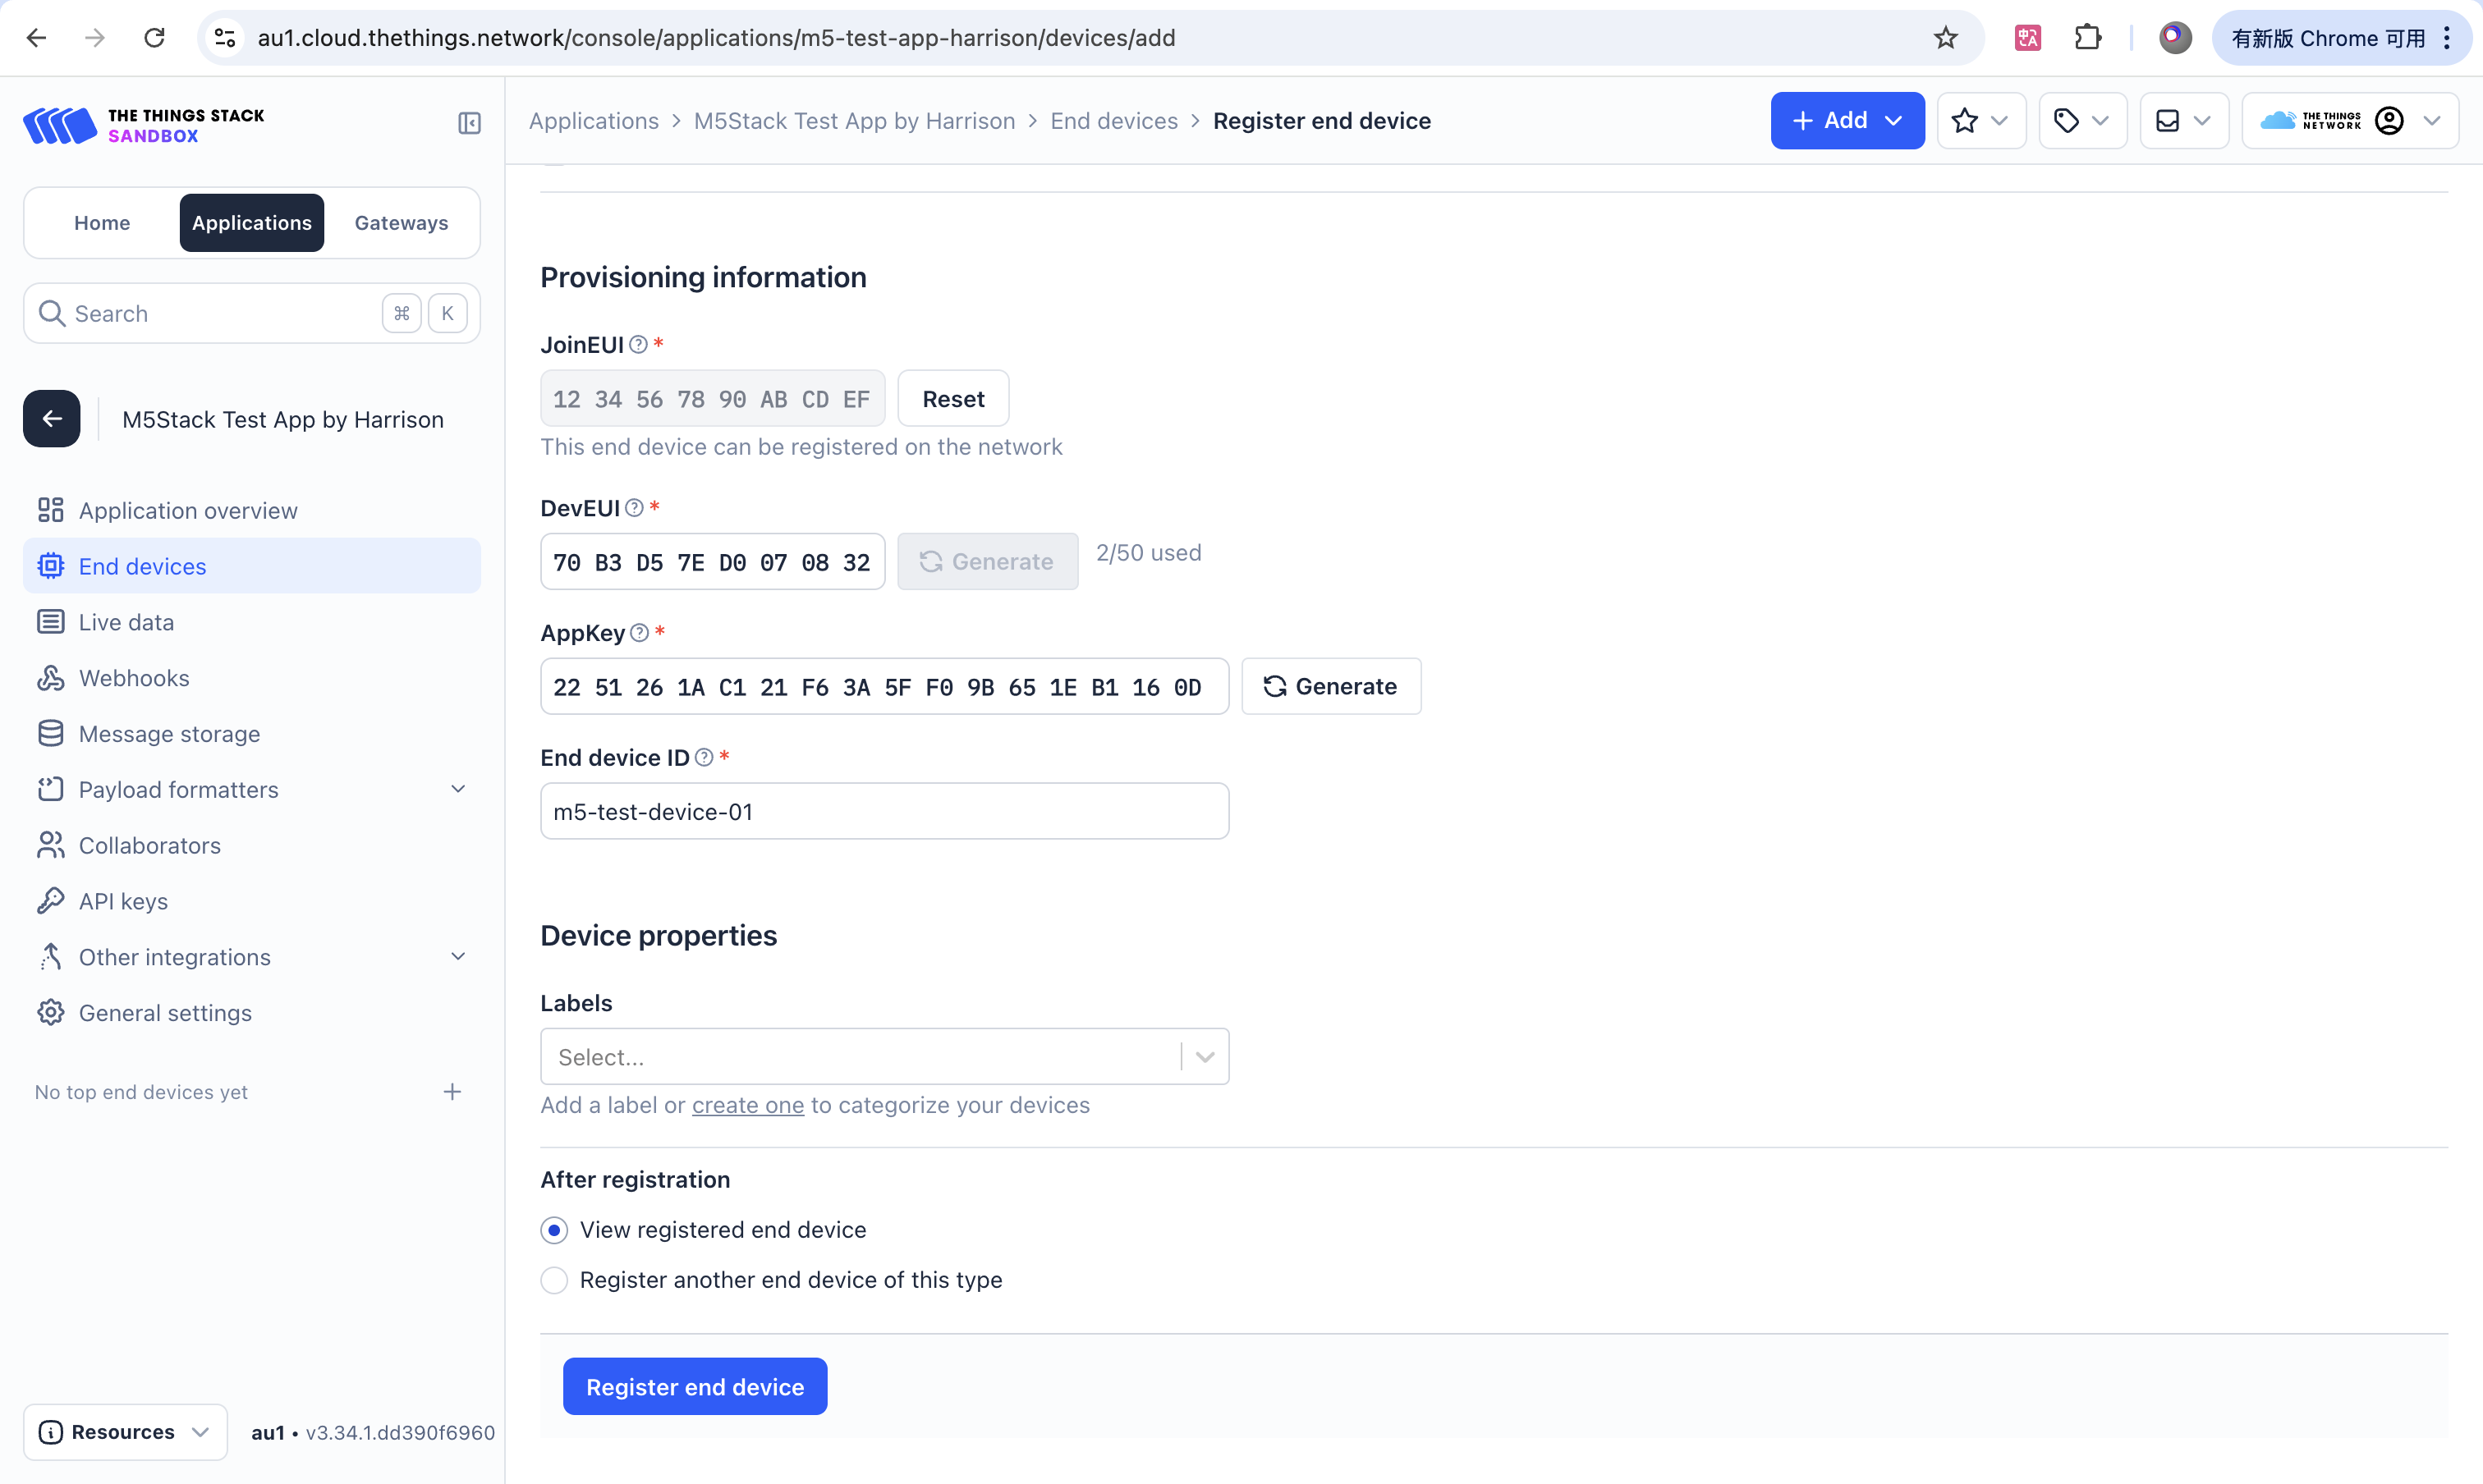
Task: Open API keys page
Action: 251,901
